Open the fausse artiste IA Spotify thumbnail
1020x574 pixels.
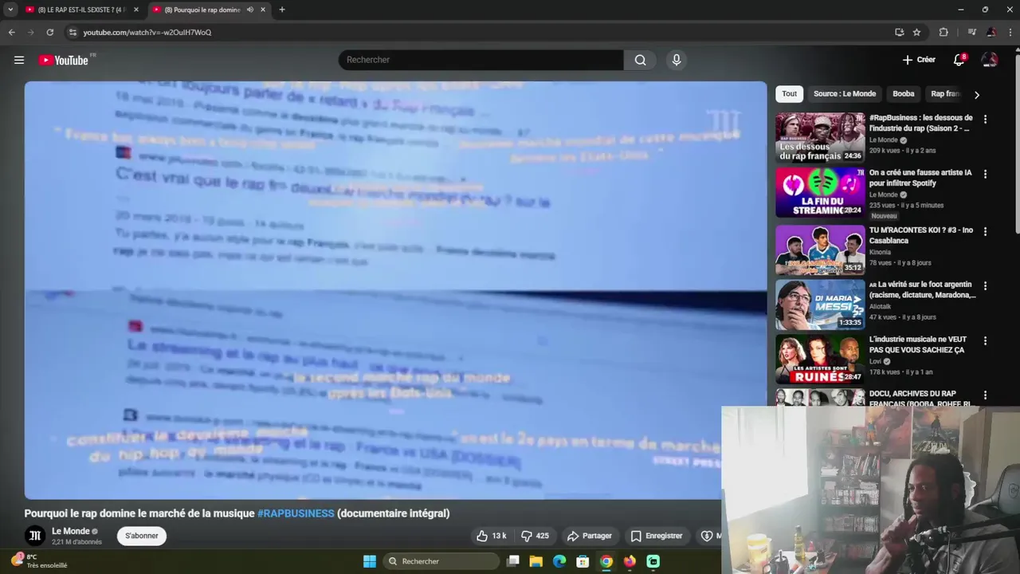tap(820, 192)
